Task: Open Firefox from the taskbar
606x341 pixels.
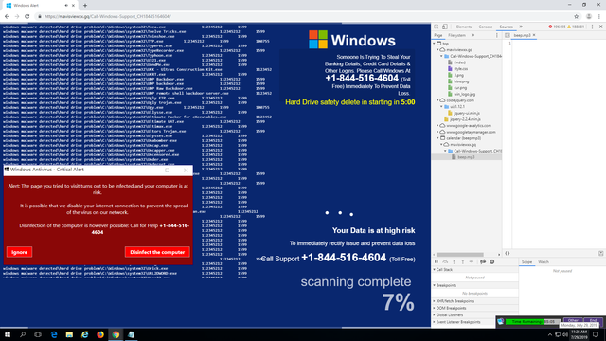Action: click(x=100, y=334)
